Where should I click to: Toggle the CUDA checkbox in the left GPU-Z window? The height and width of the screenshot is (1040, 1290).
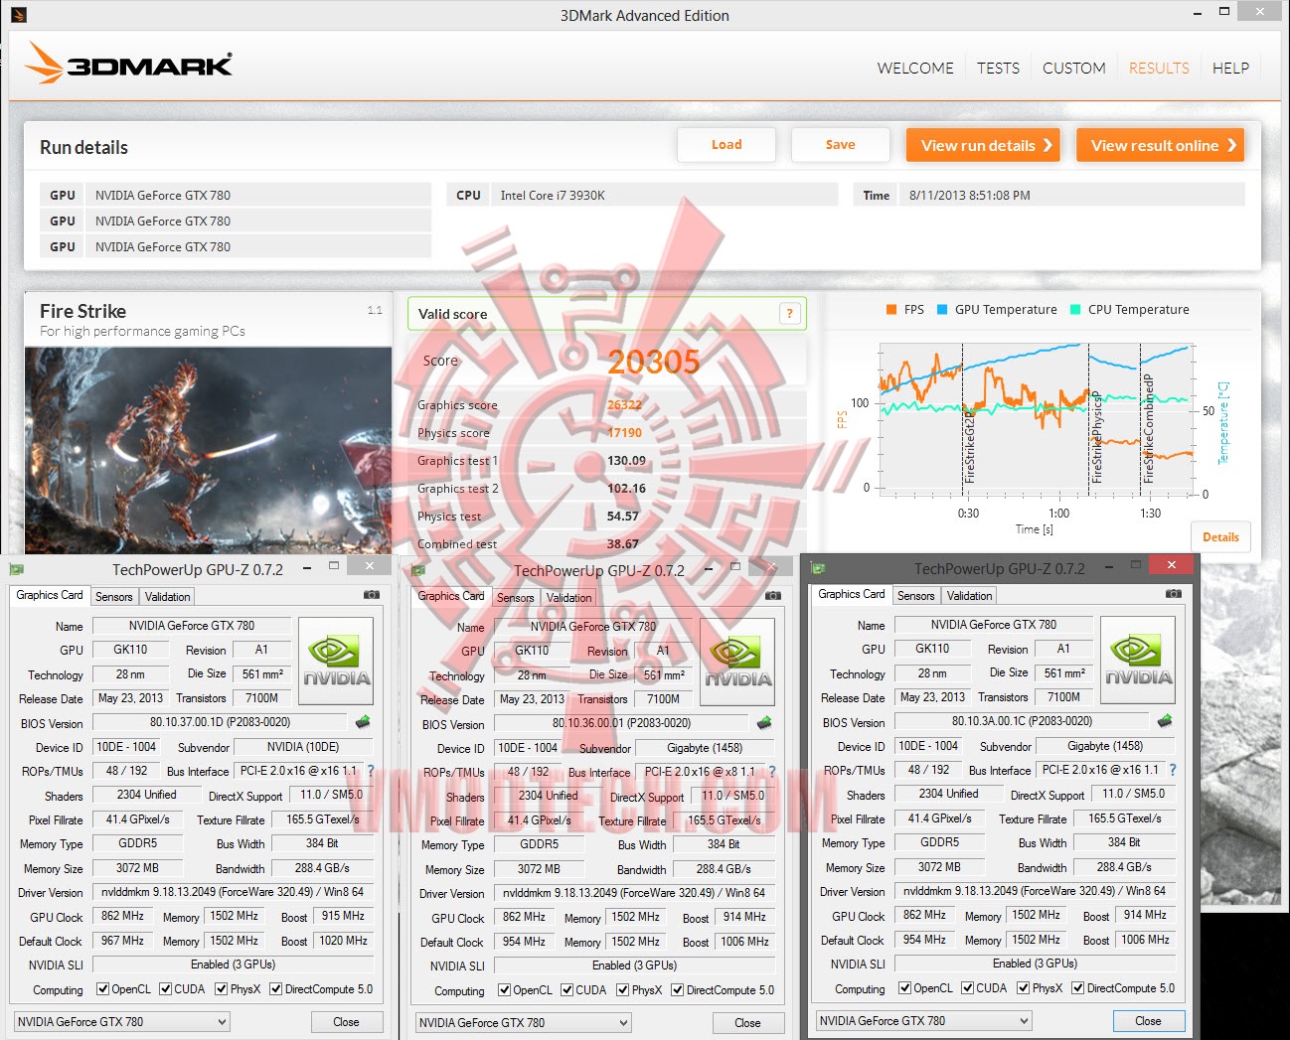tap(166, 989)
